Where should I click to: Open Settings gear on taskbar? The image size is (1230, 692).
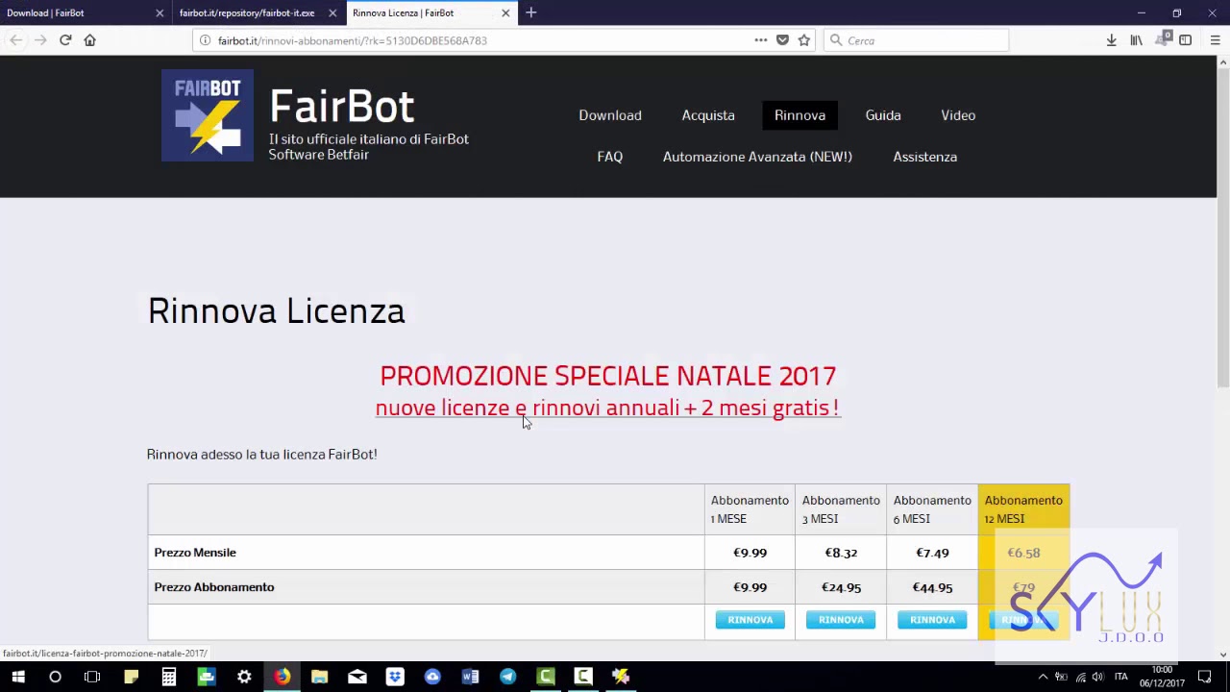tap(244, 677)
